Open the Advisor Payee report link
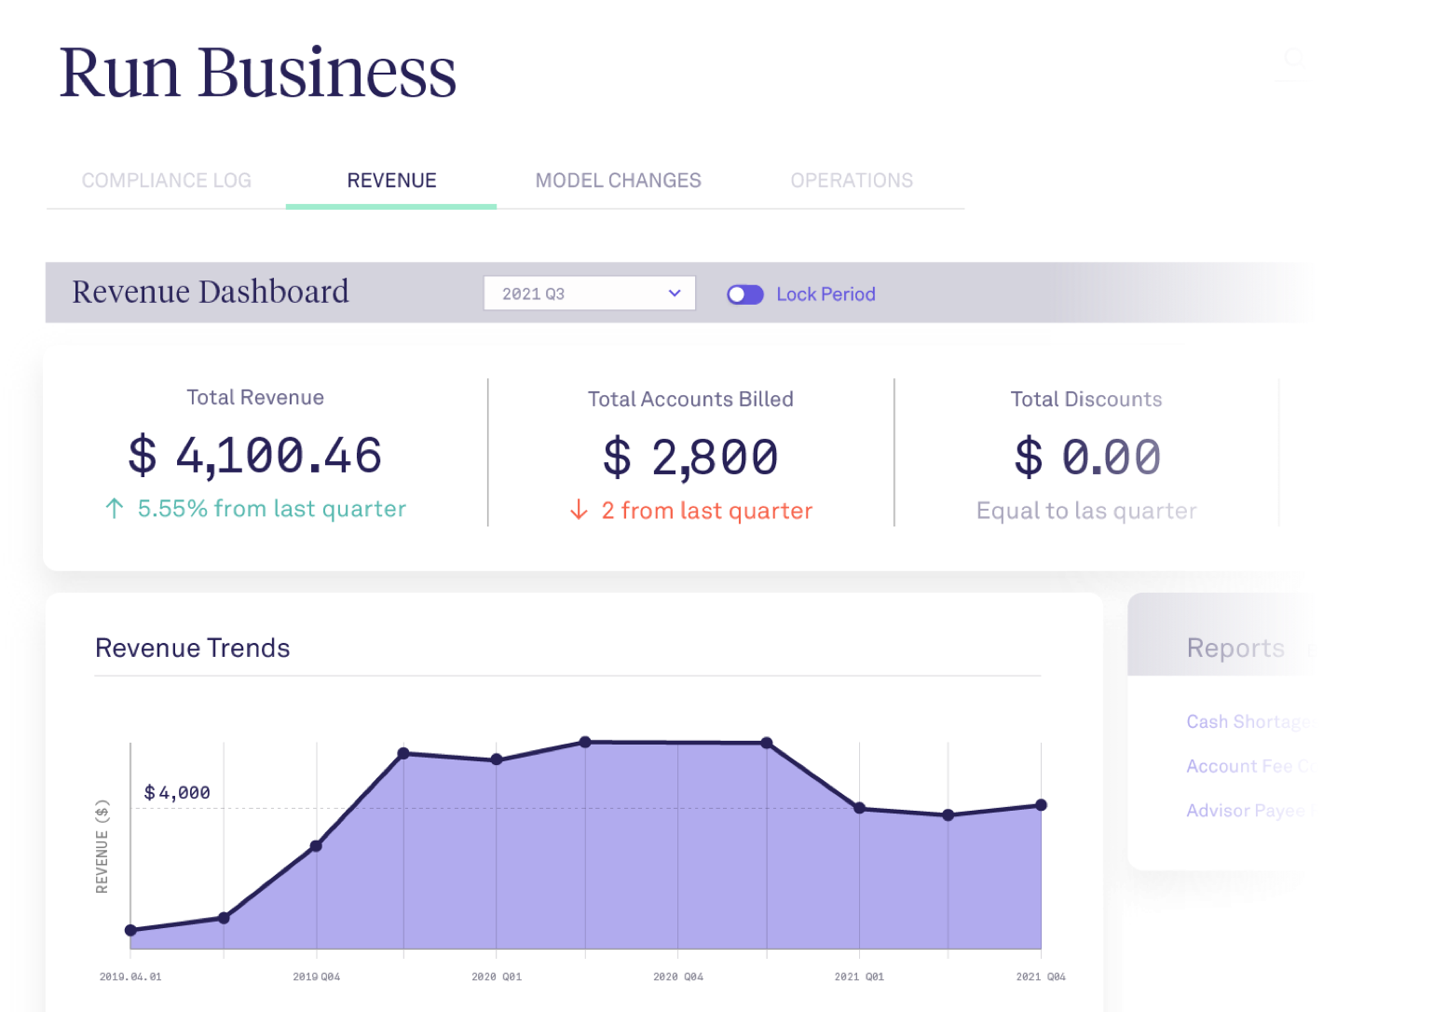Viewport: 1446px width, 1012px height. 1250,811
